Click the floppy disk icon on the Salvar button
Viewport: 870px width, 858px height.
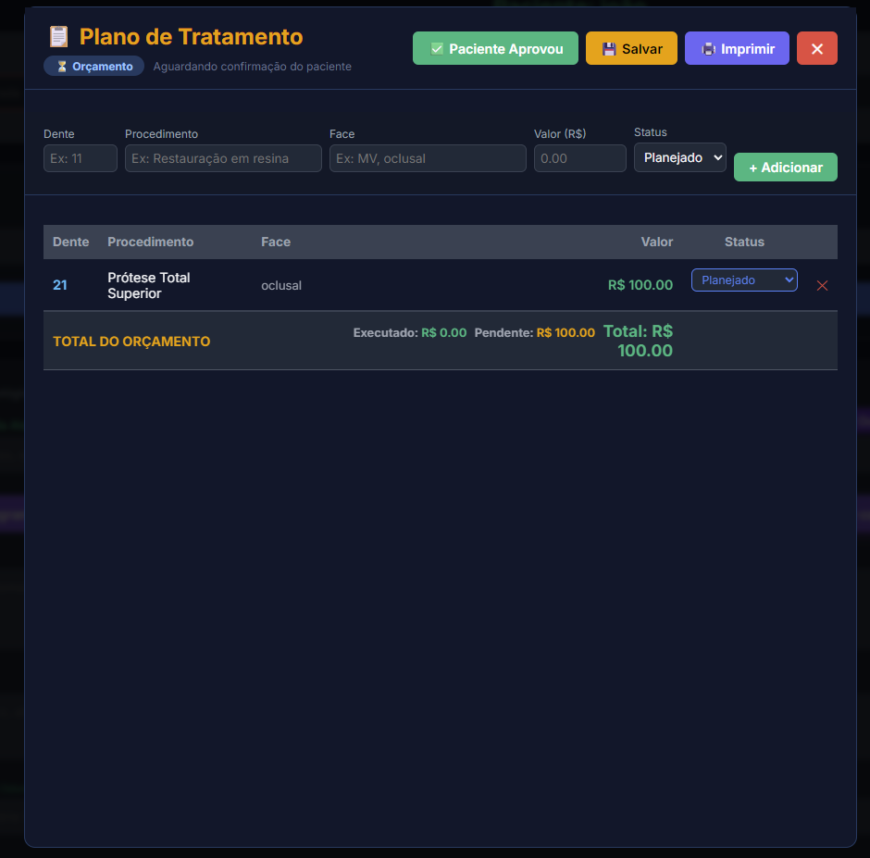click(x=607, y=48)
